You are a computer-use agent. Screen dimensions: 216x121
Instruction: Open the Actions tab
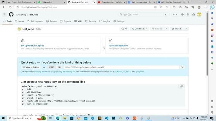51,21
